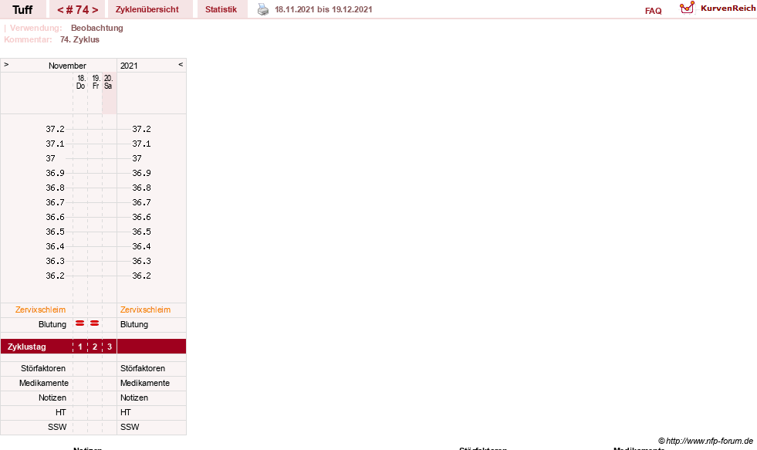
Task: Click the right Medikamente row label
Action: 145,383
